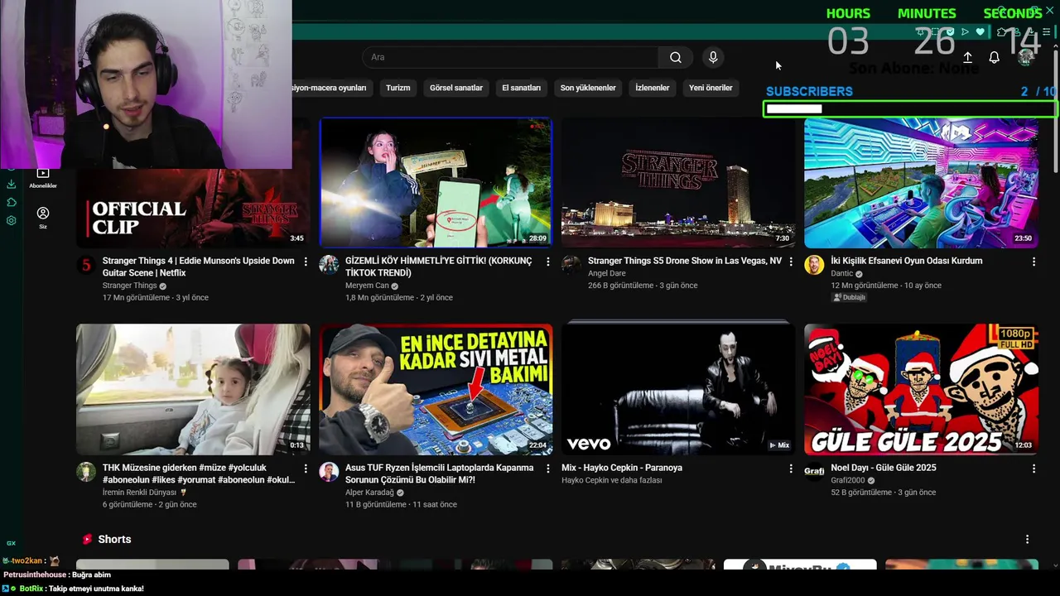Go to the Grafi2000 channel name
Screen dimensions: 1060x596
click(847, 480)
